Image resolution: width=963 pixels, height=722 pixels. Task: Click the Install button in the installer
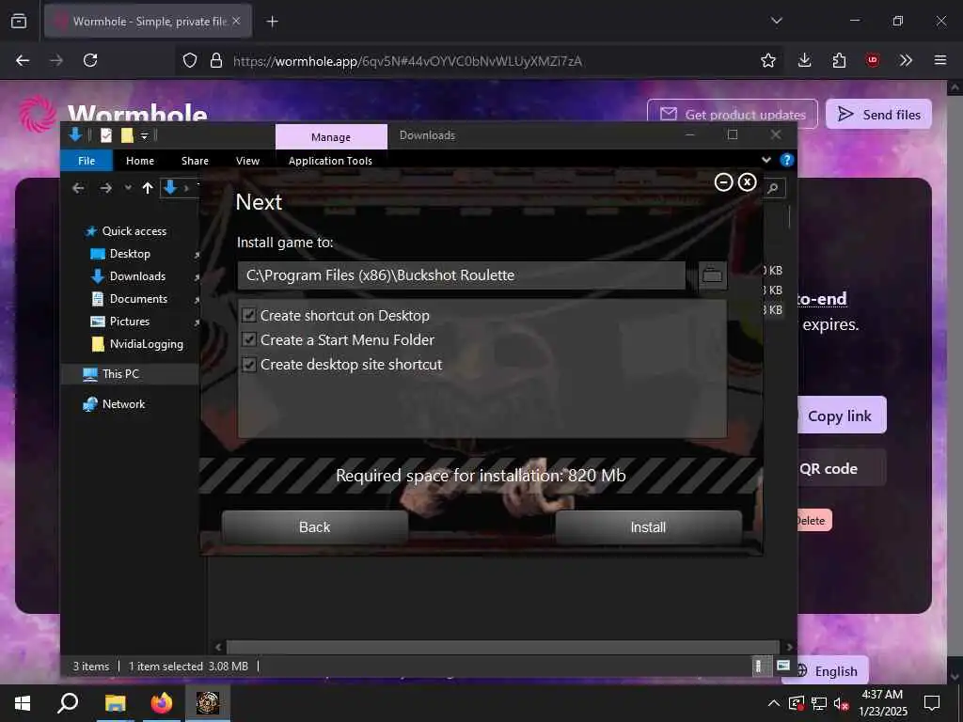click(x=648, y=526)
